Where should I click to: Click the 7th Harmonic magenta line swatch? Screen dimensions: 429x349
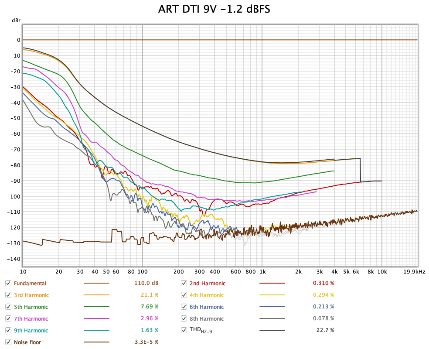97,318
